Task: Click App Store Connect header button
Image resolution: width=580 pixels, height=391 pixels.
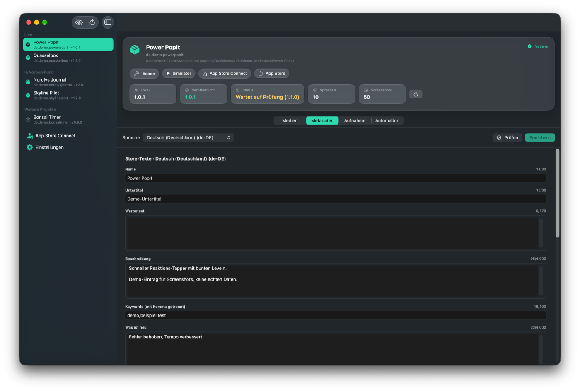Action: [225, 73]
